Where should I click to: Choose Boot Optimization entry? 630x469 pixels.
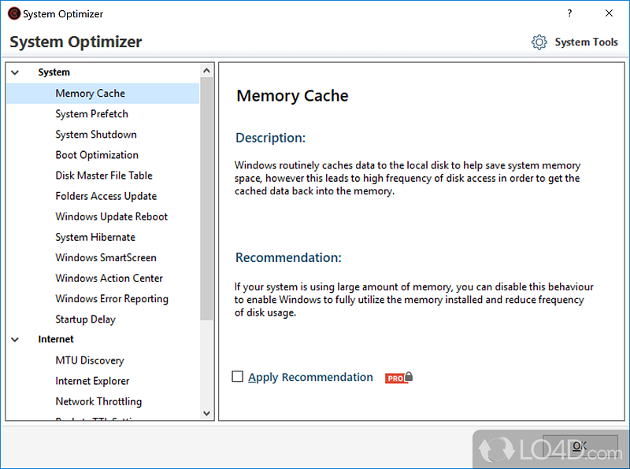(x=97, y=155)
